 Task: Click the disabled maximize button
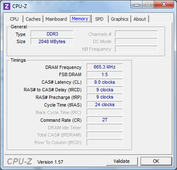[148, 5]
